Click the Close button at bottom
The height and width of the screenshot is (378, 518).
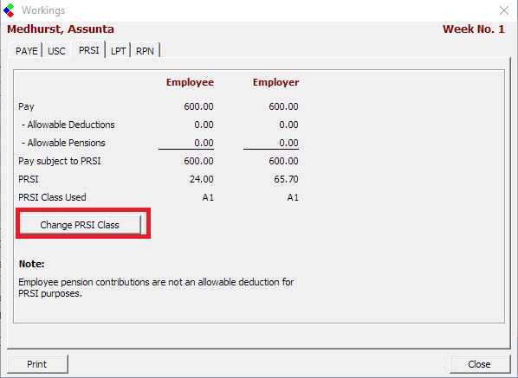[x=479, y=364]
